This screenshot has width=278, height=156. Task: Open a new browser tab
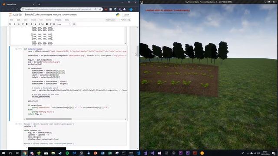39,4
